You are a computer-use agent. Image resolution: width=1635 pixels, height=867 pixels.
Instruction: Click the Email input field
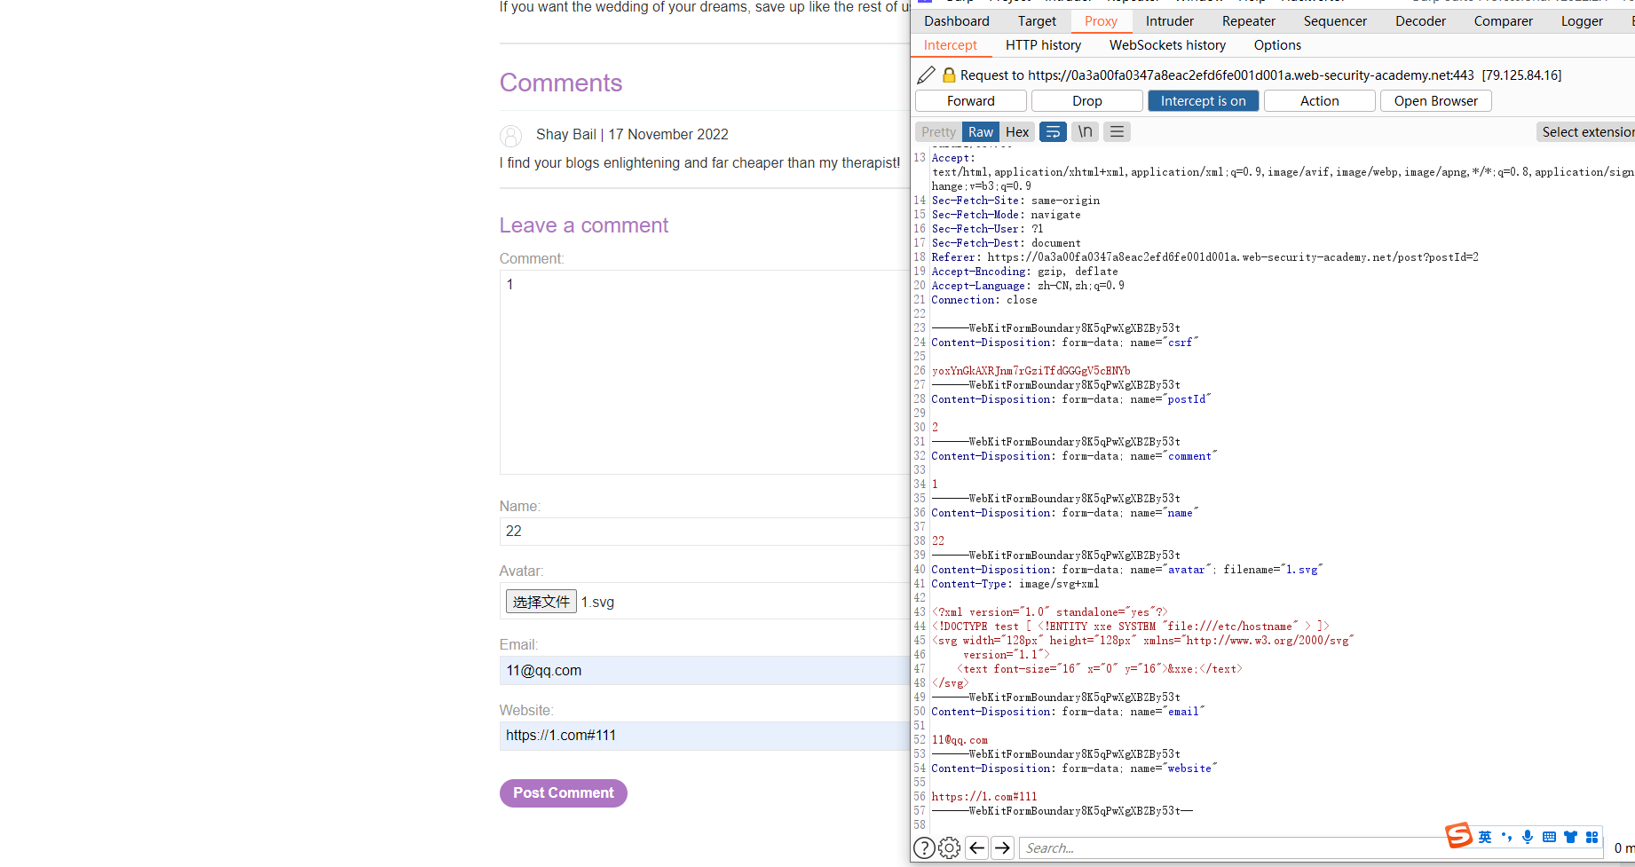[705, 671]
